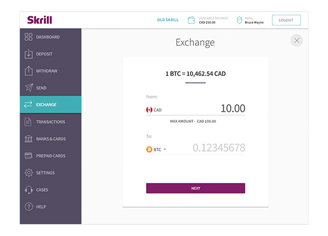
Task: Switch to Old Skrill link
Action: click(x=167, y=20)
